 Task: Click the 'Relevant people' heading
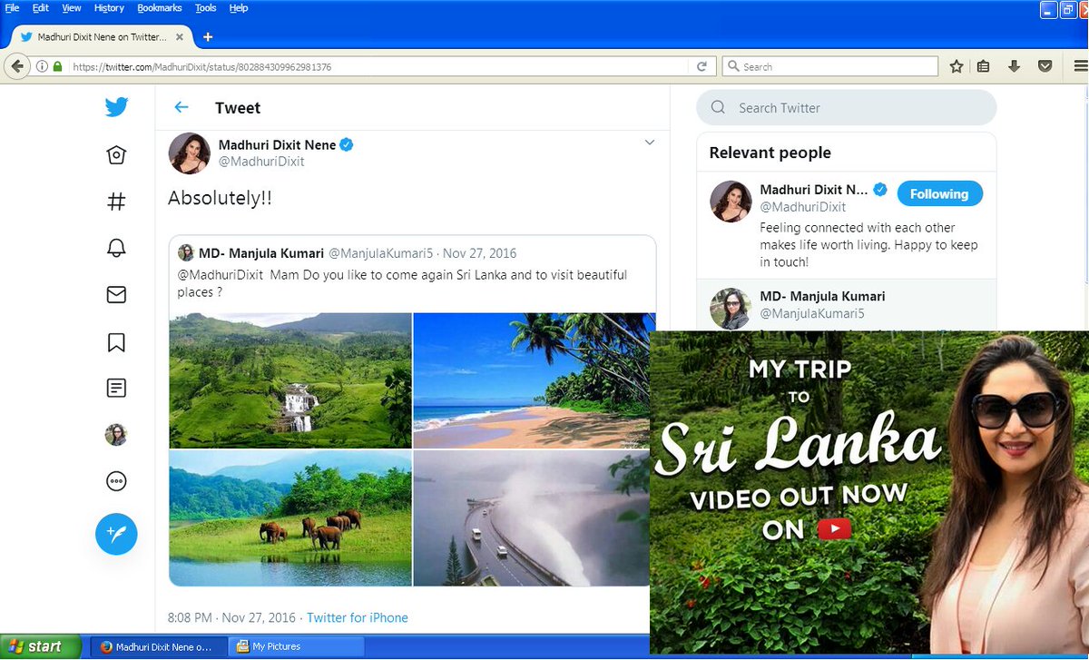[770, 153]
